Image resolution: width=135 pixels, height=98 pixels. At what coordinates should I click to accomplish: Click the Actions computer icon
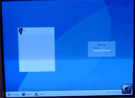tap(36, 94)
